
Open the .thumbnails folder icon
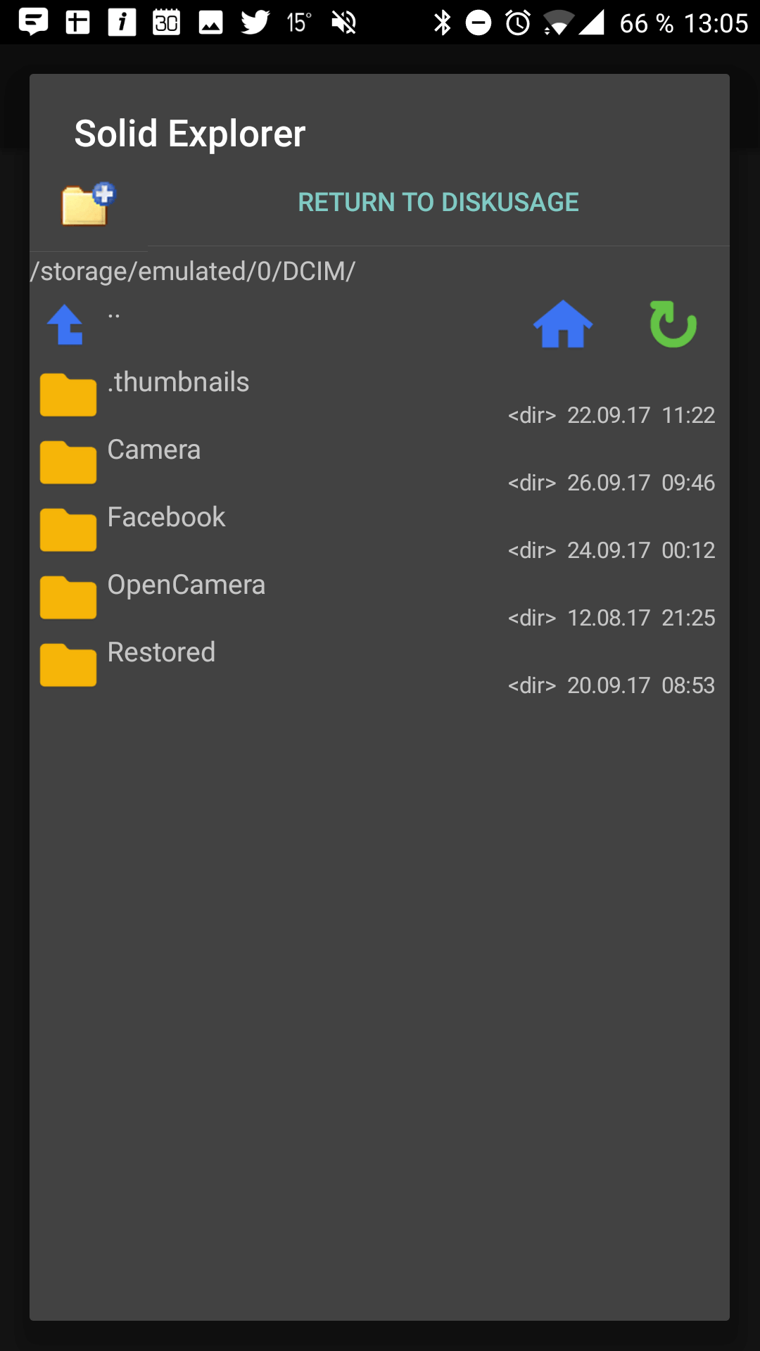(68, 395)
